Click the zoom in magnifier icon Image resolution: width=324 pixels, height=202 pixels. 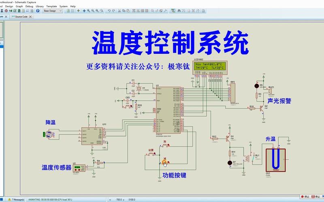click(88, 11)
